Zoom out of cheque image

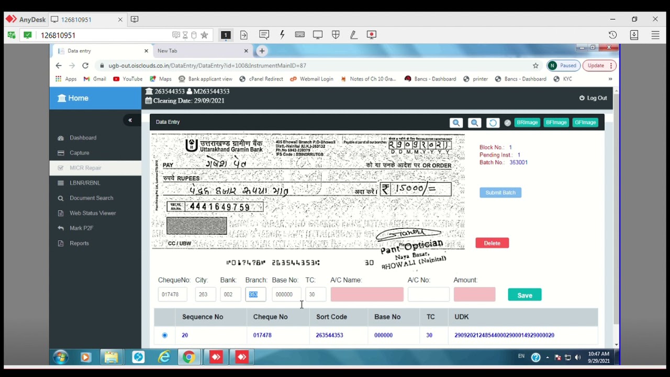[x=474, y=123]
